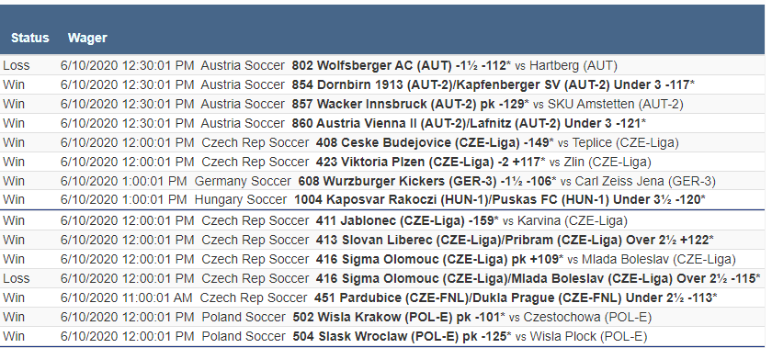Click the Loss status in the Wolfsberger row
Screen dimensions: 772x348
[17, 65]
